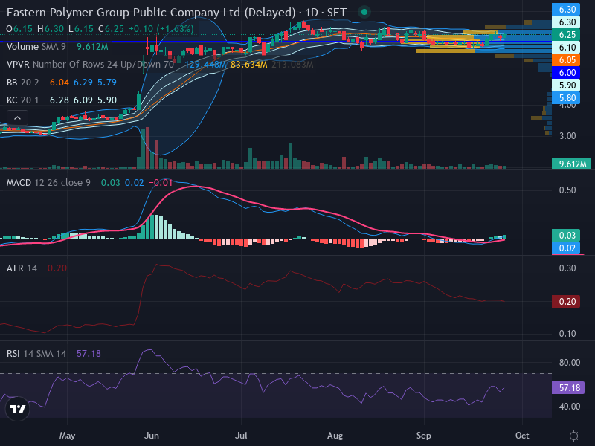Select the Eastern Polymer Group symbol title
595x446 pixels.
[x=151, y=13]
